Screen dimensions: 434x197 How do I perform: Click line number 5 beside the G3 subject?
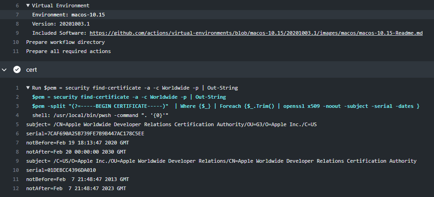tap(17, 124)
